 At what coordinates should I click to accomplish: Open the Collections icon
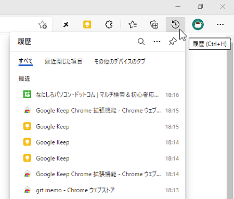[x=154, y=24]
